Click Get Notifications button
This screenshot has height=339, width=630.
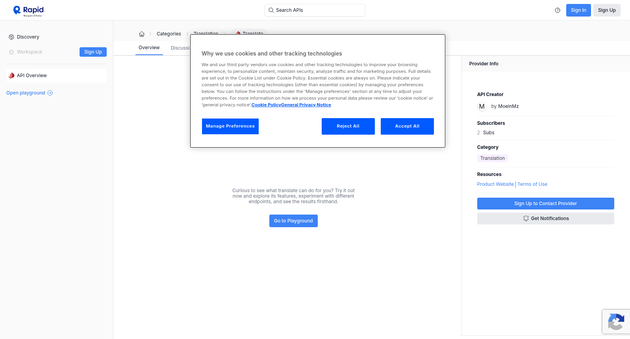546,219
